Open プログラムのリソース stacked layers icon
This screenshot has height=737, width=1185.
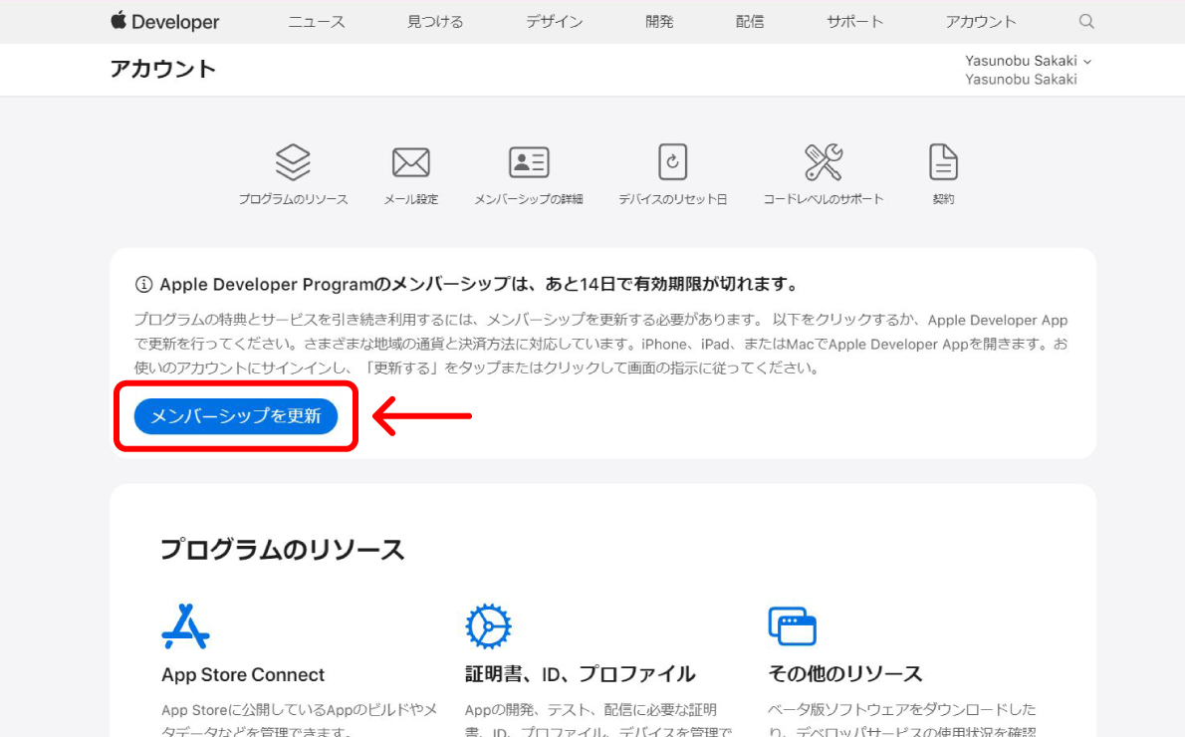[293, 162]
